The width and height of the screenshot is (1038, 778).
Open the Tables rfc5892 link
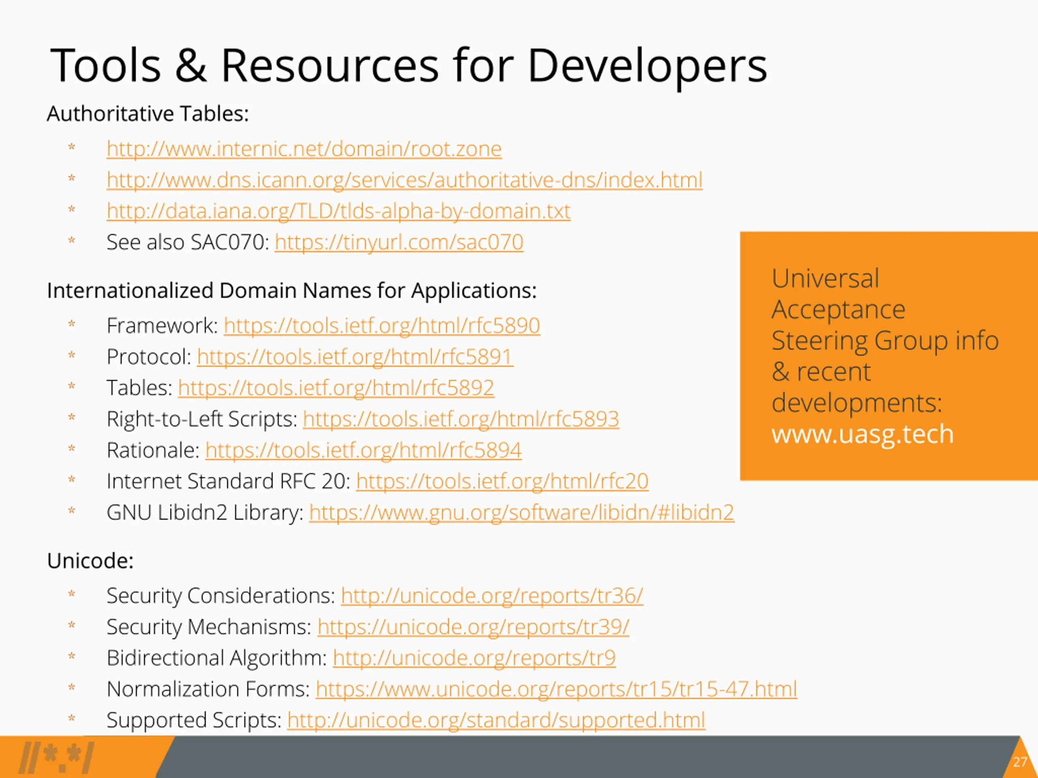click(336, 388)
